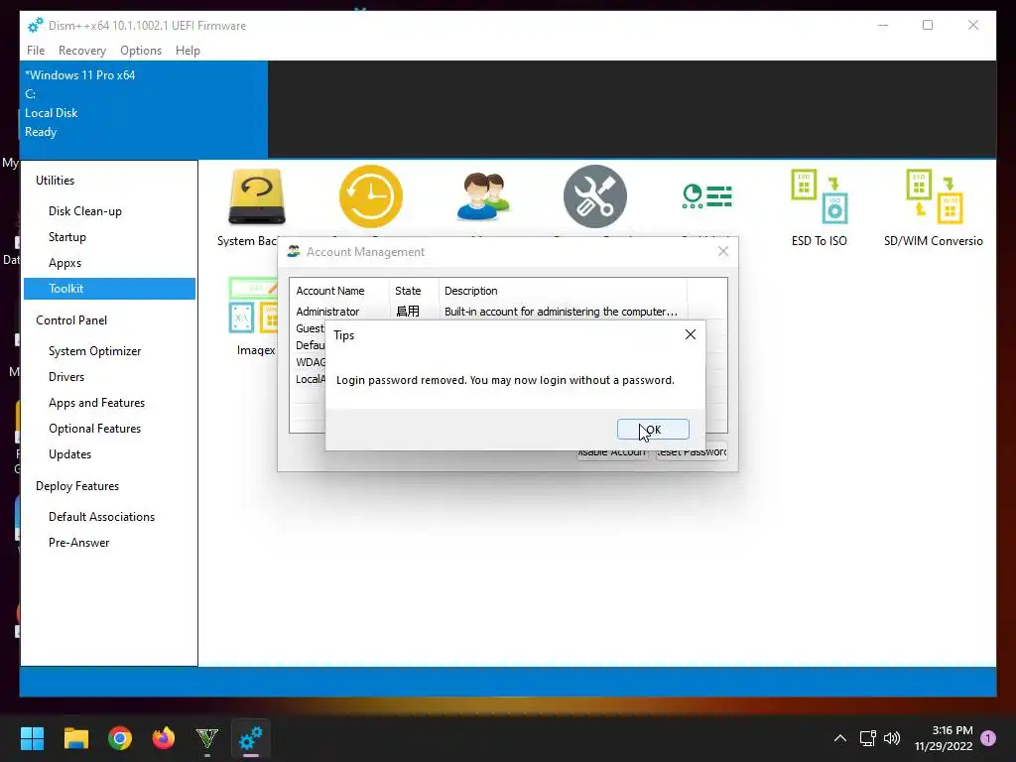Screen dimensions: 1016x762
Task: Select the Administrator account row
Action: (x=488, y=312)
